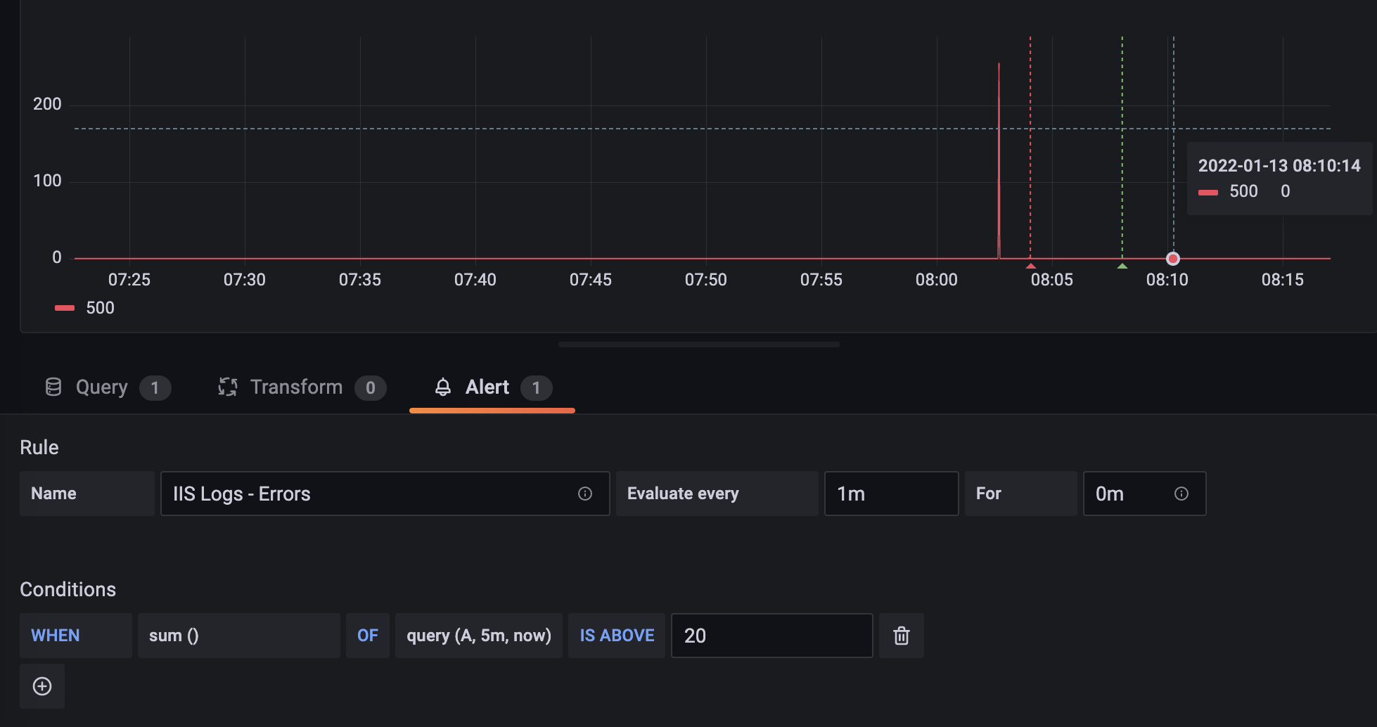Click the OF connector button
This screenshot has height=727, width=1377.
click(368, 635)
